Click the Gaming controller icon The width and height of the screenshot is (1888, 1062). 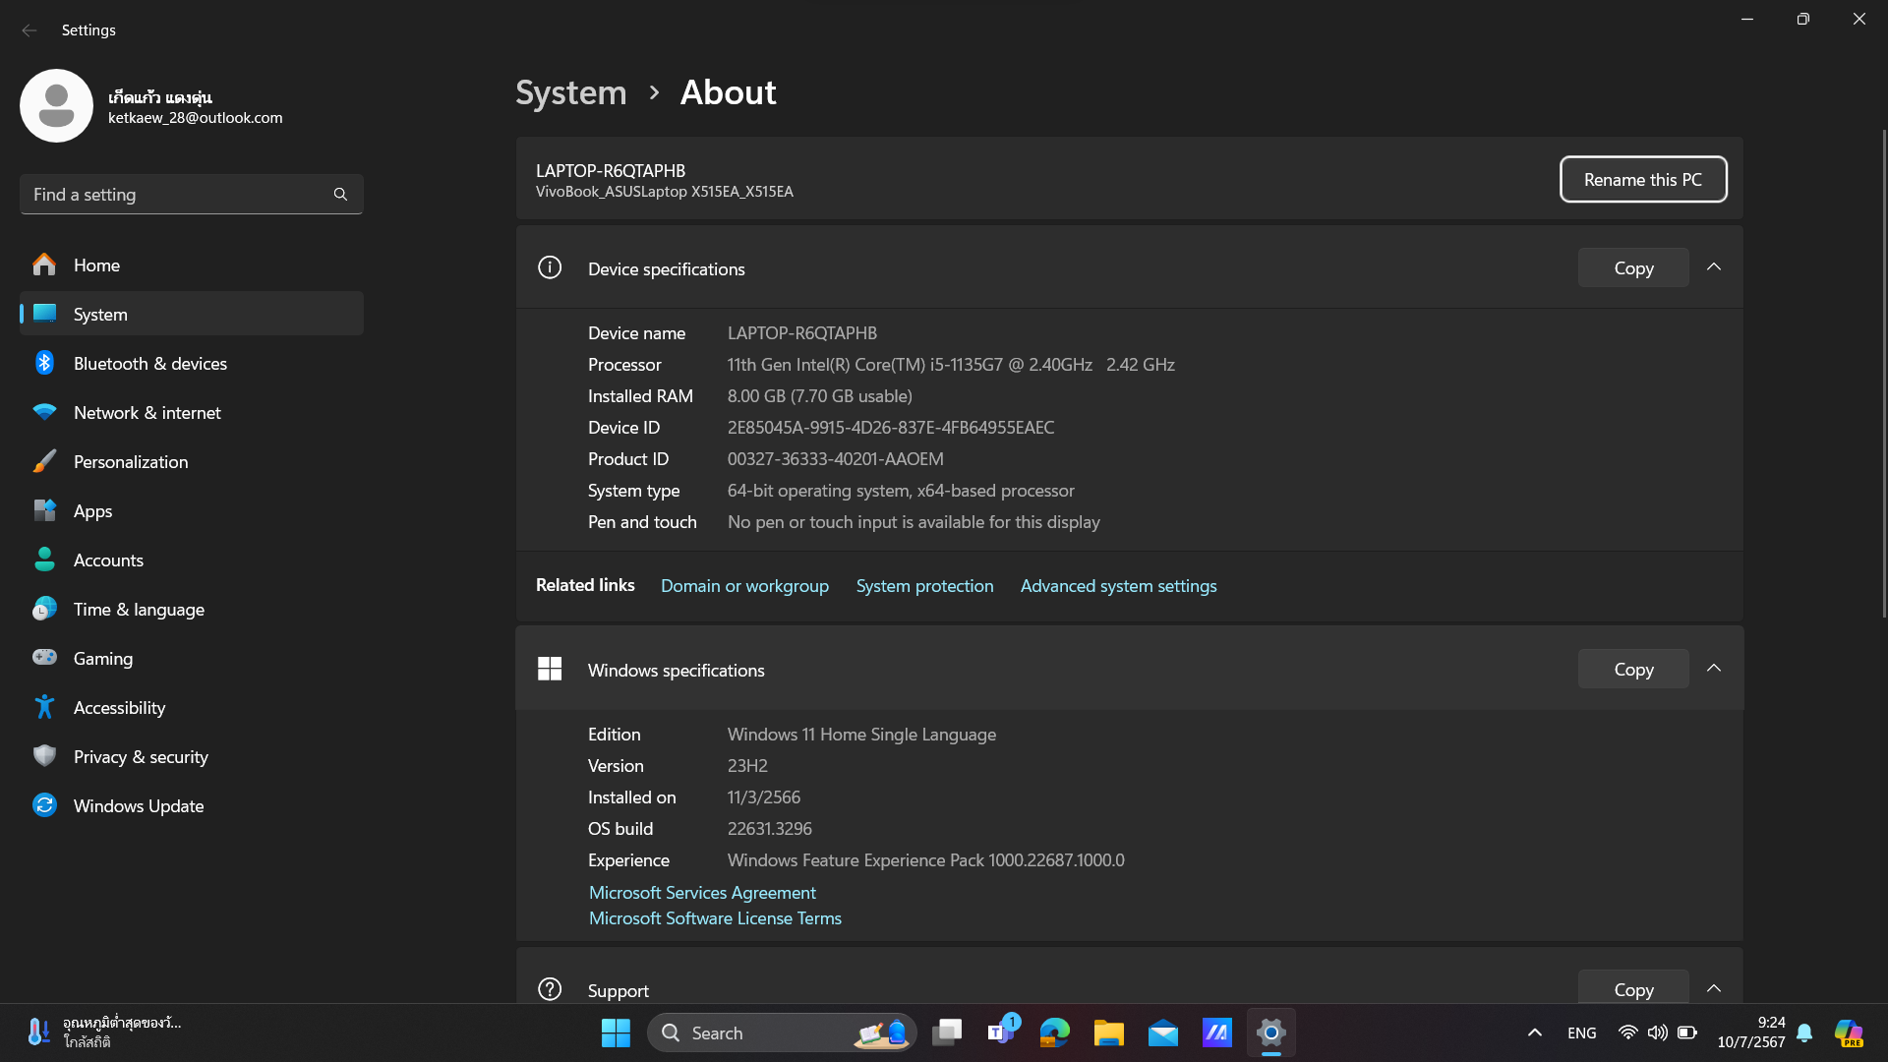click(x=44, y=658)
